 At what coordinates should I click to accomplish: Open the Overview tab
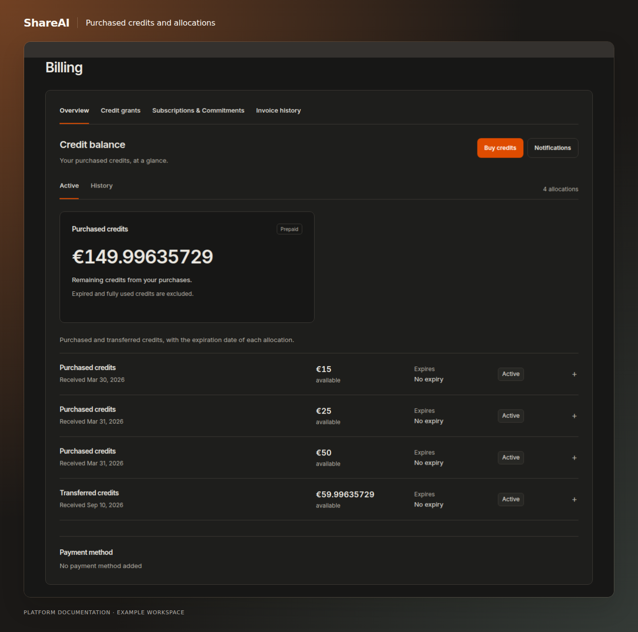pyautogui.click(x=74, y=111)
